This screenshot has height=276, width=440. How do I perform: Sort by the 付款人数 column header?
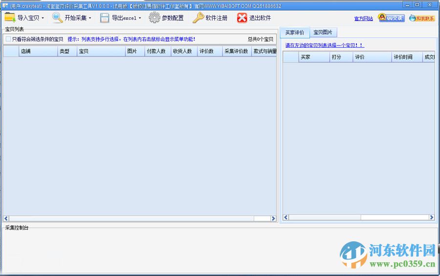click(x=158, y=51)
